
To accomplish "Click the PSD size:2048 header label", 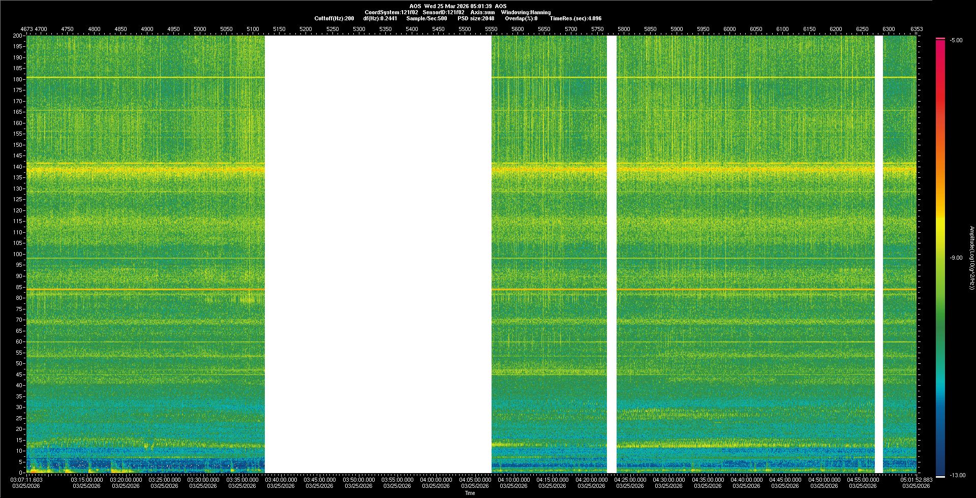I will pos(476,18).
